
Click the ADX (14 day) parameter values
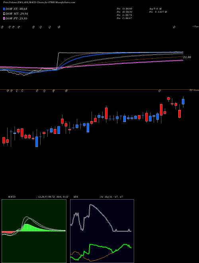point(111,197)
